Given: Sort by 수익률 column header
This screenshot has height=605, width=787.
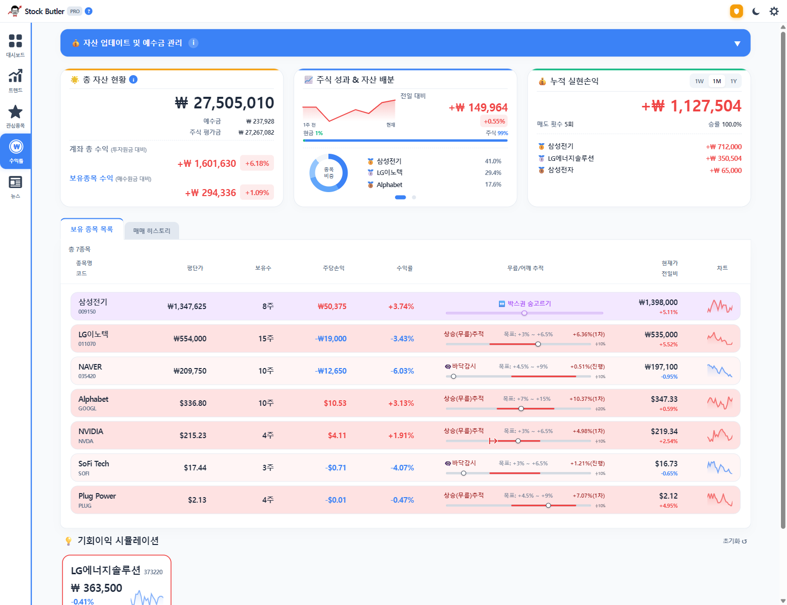Looking at the screenshot, I should click(x=405, y=268).
